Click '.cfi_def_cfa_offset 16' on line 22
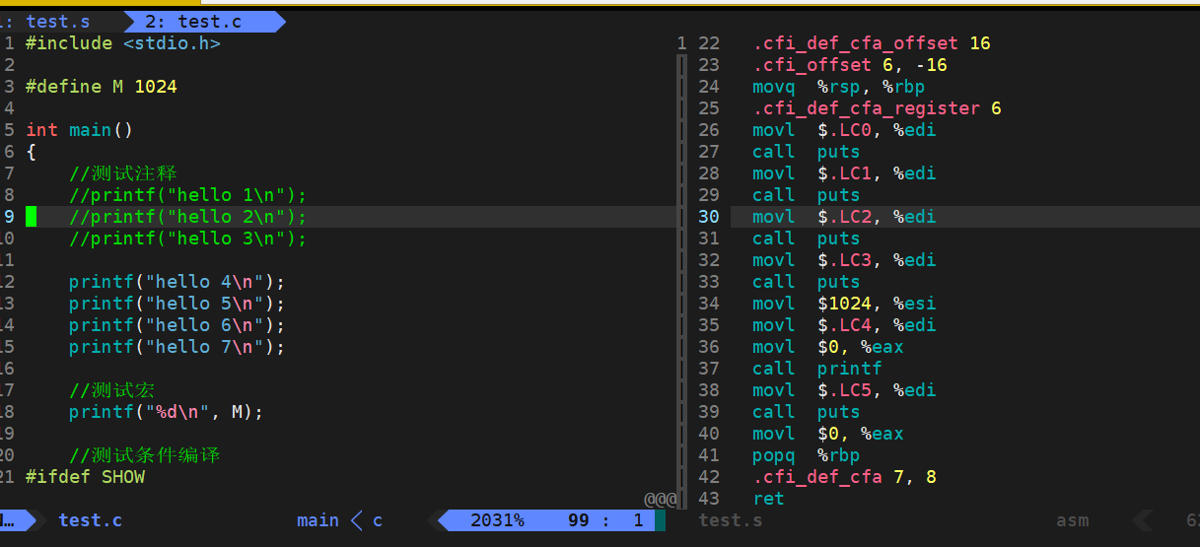This screenshot has width=1200, height=547. click(872, 43)
